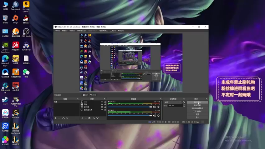Toggle visibility eye of the 图像 source

coord(102,104)
